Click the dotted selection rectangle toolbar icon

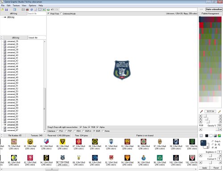[x=40, y=9]
